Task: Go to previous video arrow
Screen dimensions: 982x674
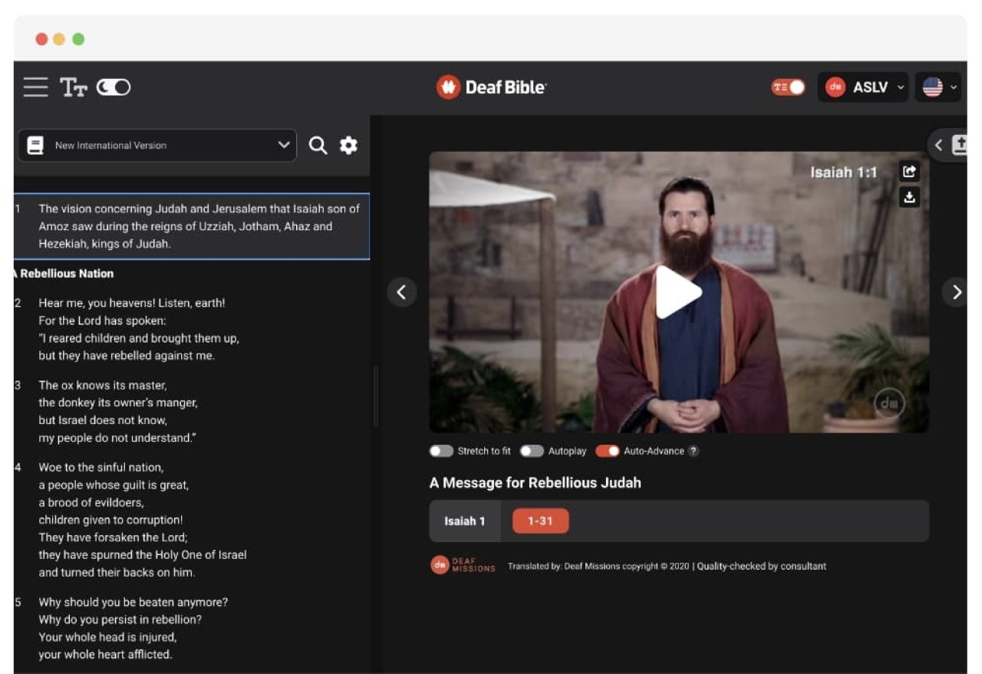Action: 401,291
